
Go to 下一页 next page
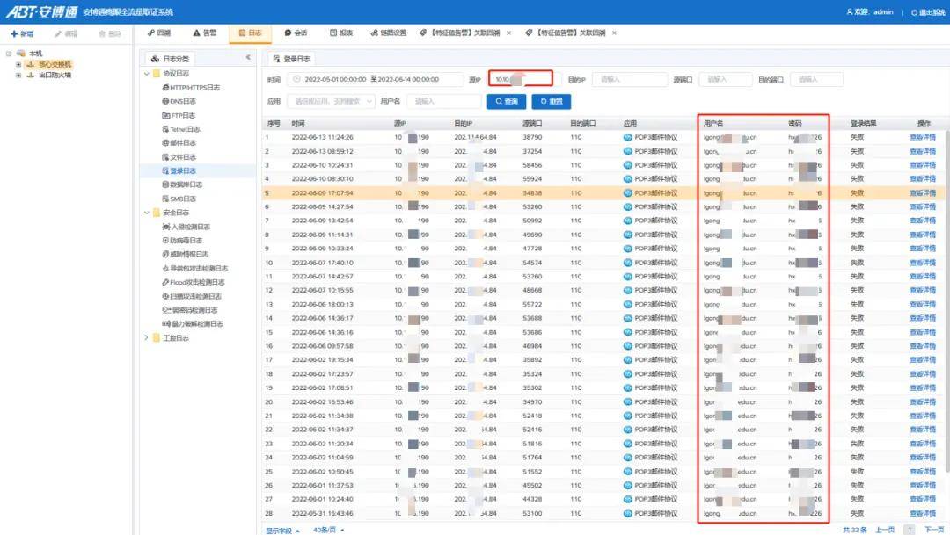point(934,530)
